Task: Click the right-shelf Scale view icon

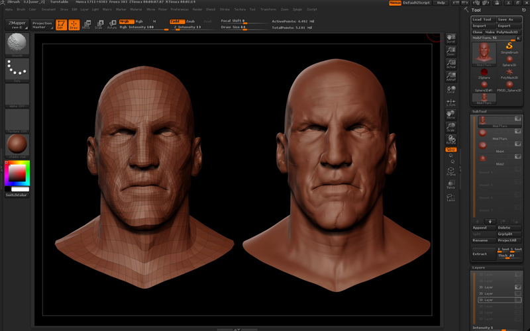Action: coord(450,127)
